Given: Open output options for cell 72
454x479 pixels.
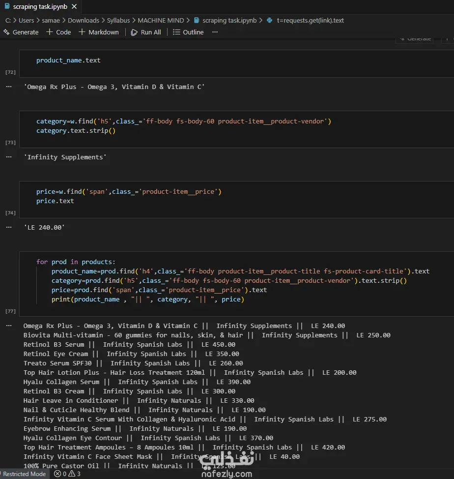Looking at the screenshot, I should (x=9, y=87).
